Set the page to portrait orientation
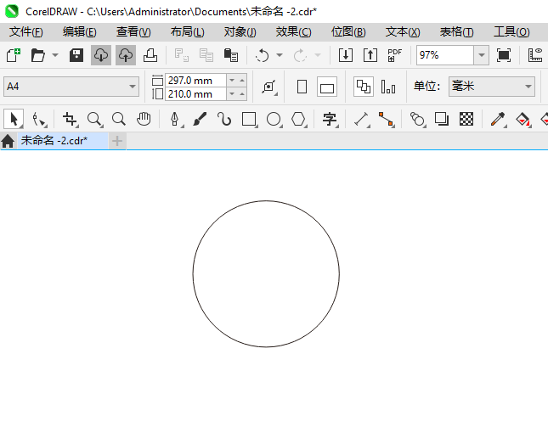Image resolution: width=548 pixels, height=427 pixels. click(x=302, y=87)
